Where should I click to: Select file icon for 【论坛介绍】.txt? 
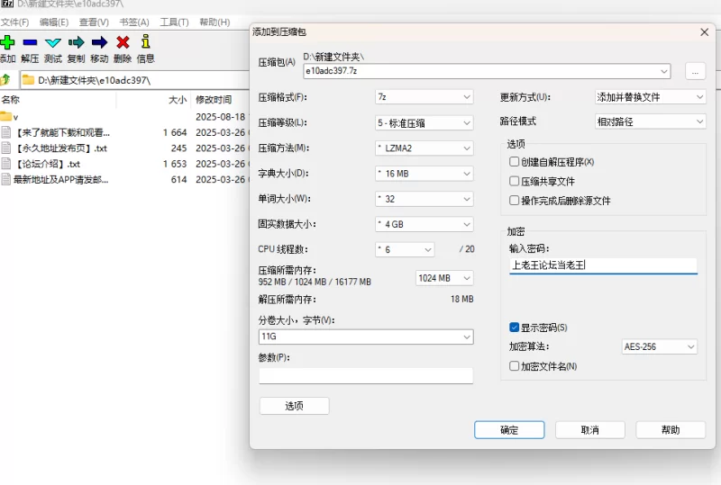(6, 164)
